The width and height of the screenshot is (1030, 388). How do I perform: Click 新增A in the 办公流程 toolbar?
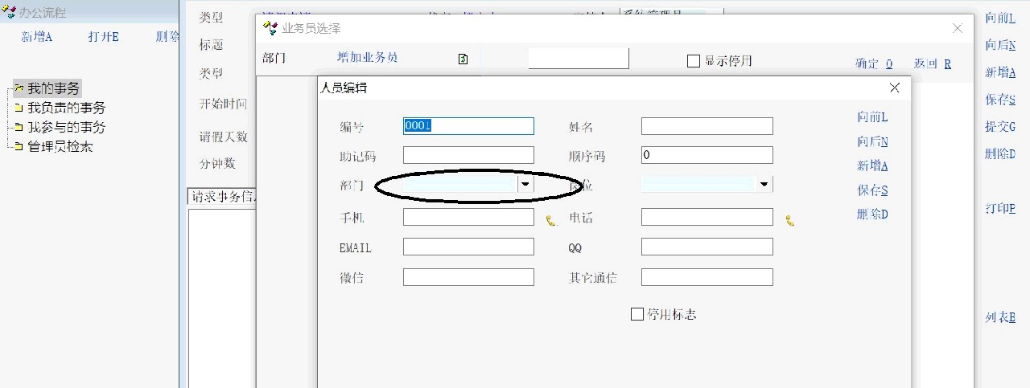(x=37, y=36)
